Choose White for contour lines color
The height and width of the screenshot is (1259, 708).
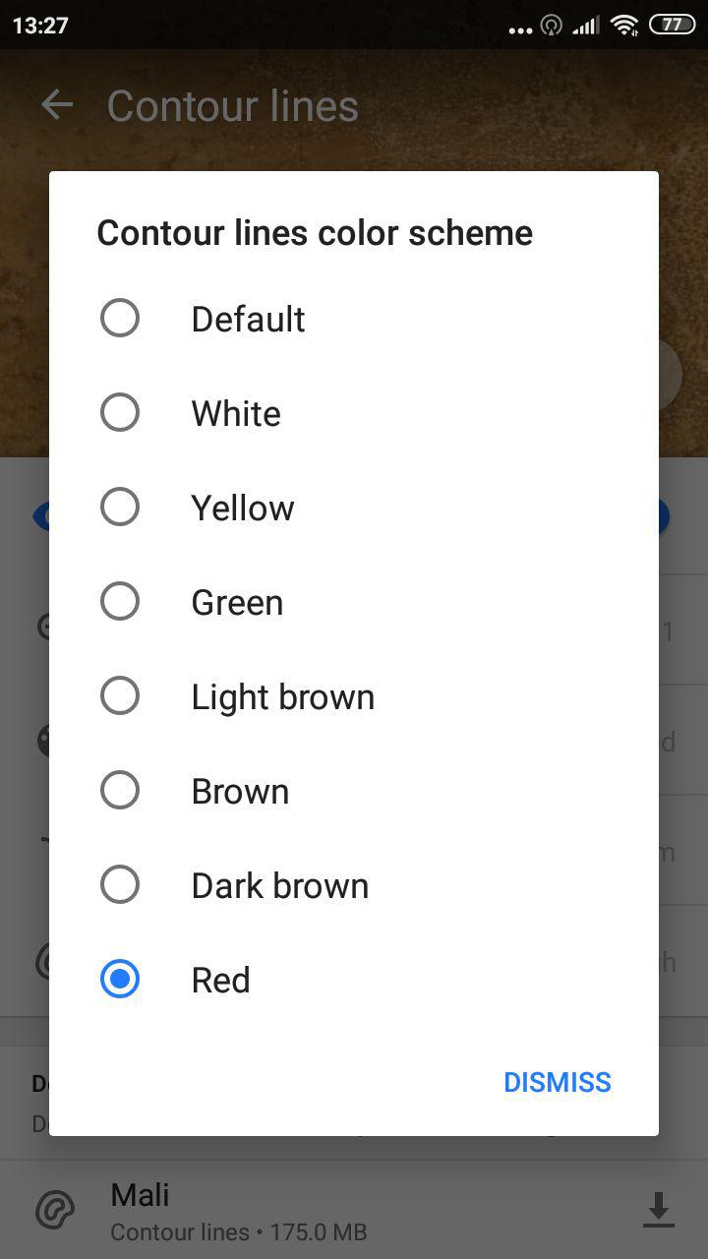tap(120, 413)
